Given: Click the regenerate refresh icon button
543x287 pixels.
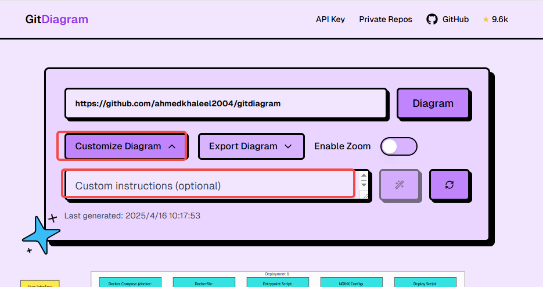Looking at the screenshot, I should click(449, 185).
